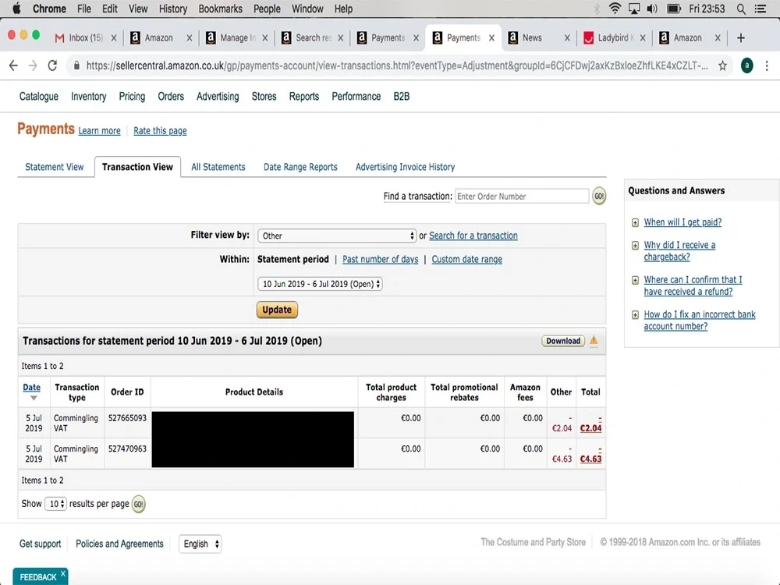Open the Performance navigation menu
The image size is (780, 585).
coord(356,97)
